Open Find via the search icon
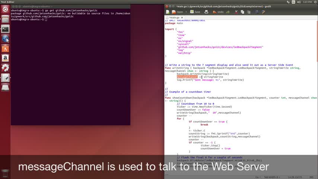The height and width of the screenshot is (179, 318). point(257,12)
